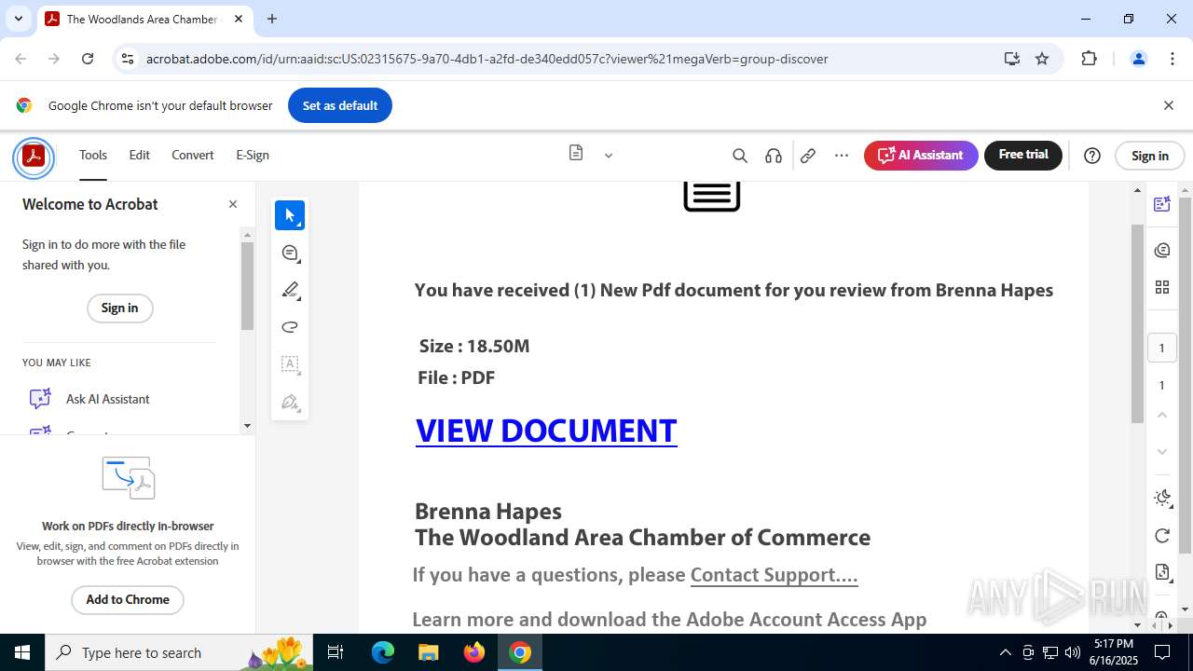Close The Woodlands Area Chamber tab
This screenshot has width=1193, height=671.
239,19
